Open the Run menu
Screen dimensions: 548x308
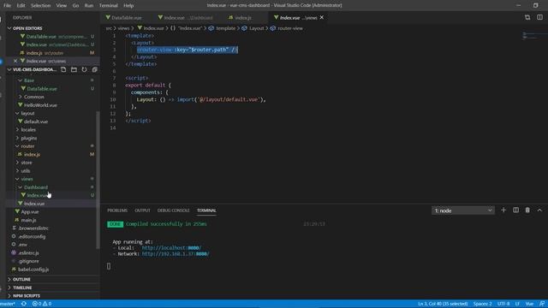pos(89,6)
